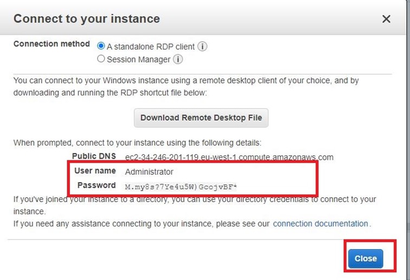This screenshot has height=280, width=410.
Task: Click the Administrator user name value
Action: pos(149,172)
